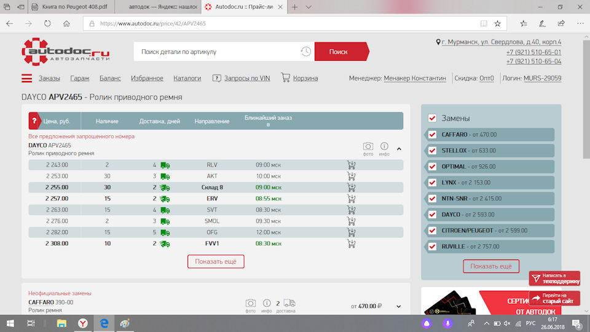The height and width of the screenshot is (332, 590).
Task: Click the shopping cart icon near Корзина
Action: click(286, 77)
